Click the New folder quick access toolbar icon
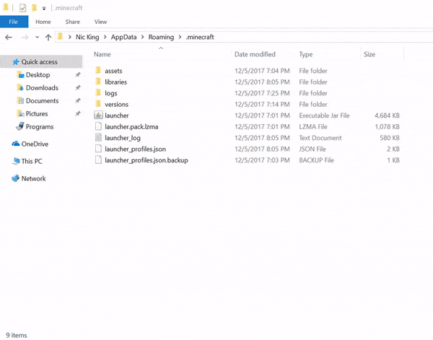Screen dimensions: 433x340 coord(34,8)
